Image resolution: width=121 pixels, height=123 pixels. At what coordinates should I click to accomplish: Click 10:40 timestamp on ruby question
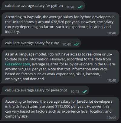pyautogui.click(x=67, y=44)
